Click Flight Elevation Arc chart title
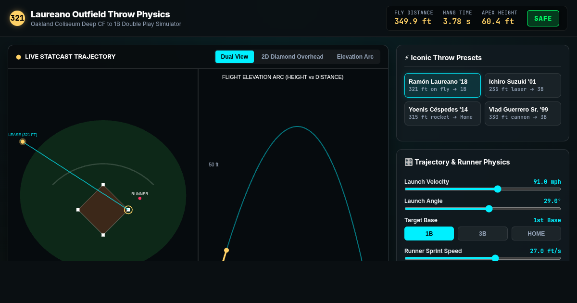577x303 pixels. [283, 77]
